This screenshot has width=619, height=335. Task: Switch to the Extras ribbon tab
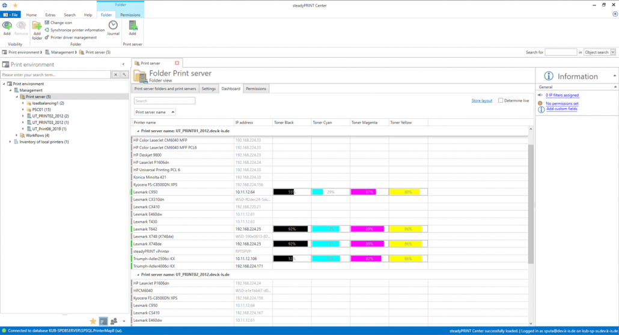pos(50,15)
